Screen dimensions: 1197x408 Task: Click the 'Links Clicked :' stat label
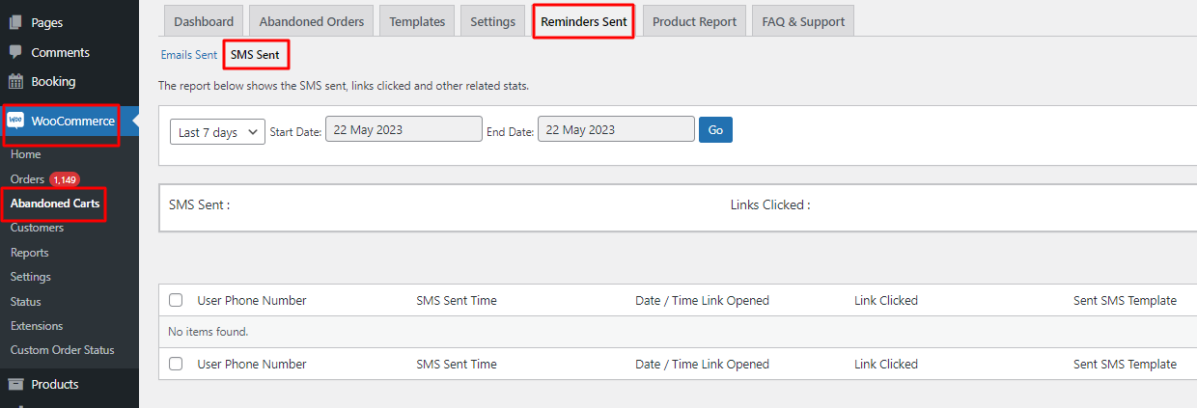pyautogui.click(x=770, y=204)
